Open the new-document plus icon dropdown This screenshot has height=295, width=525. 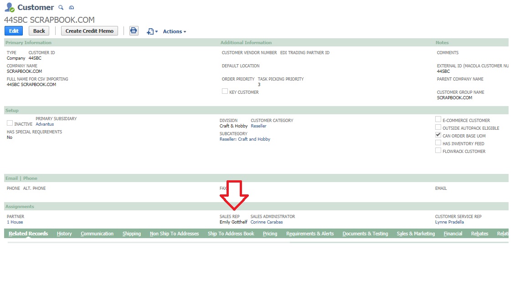(152, 31)
